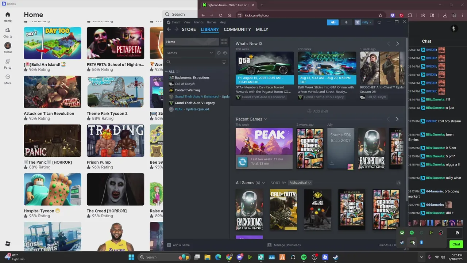Switch the library to grid collections view
Image resolution: width=467 pixels, height=263 pixels.
pos(224,42)
